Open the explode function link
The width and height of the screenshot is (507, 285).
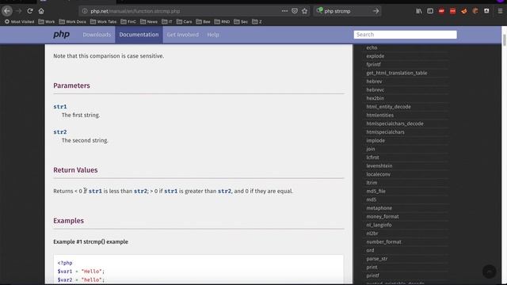[375, 56]
